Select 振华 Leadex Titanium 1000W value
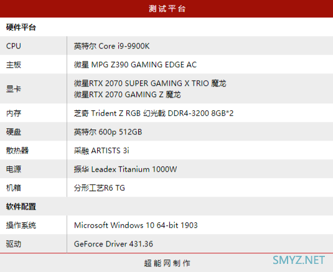Screen dimensions: 333x272 (125, 169)
